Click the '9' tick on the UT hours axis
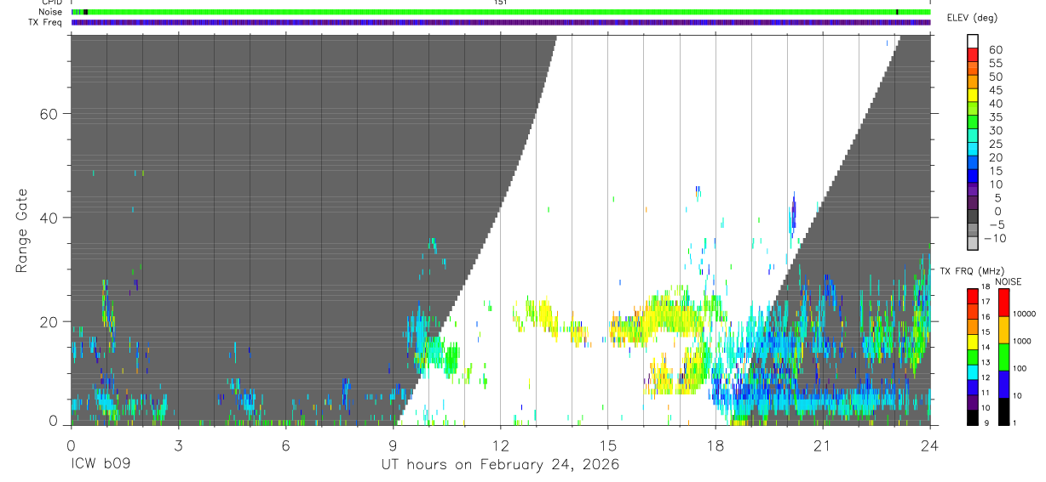This screenshot has width=1046, height=482. [393, 445]
